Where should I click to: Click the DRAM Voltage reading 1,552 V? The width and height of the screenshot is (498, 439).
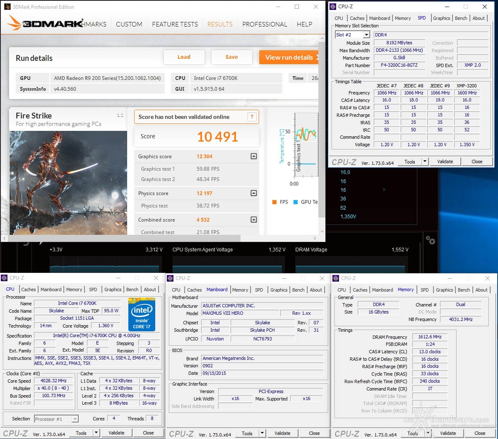coord(400,250)
